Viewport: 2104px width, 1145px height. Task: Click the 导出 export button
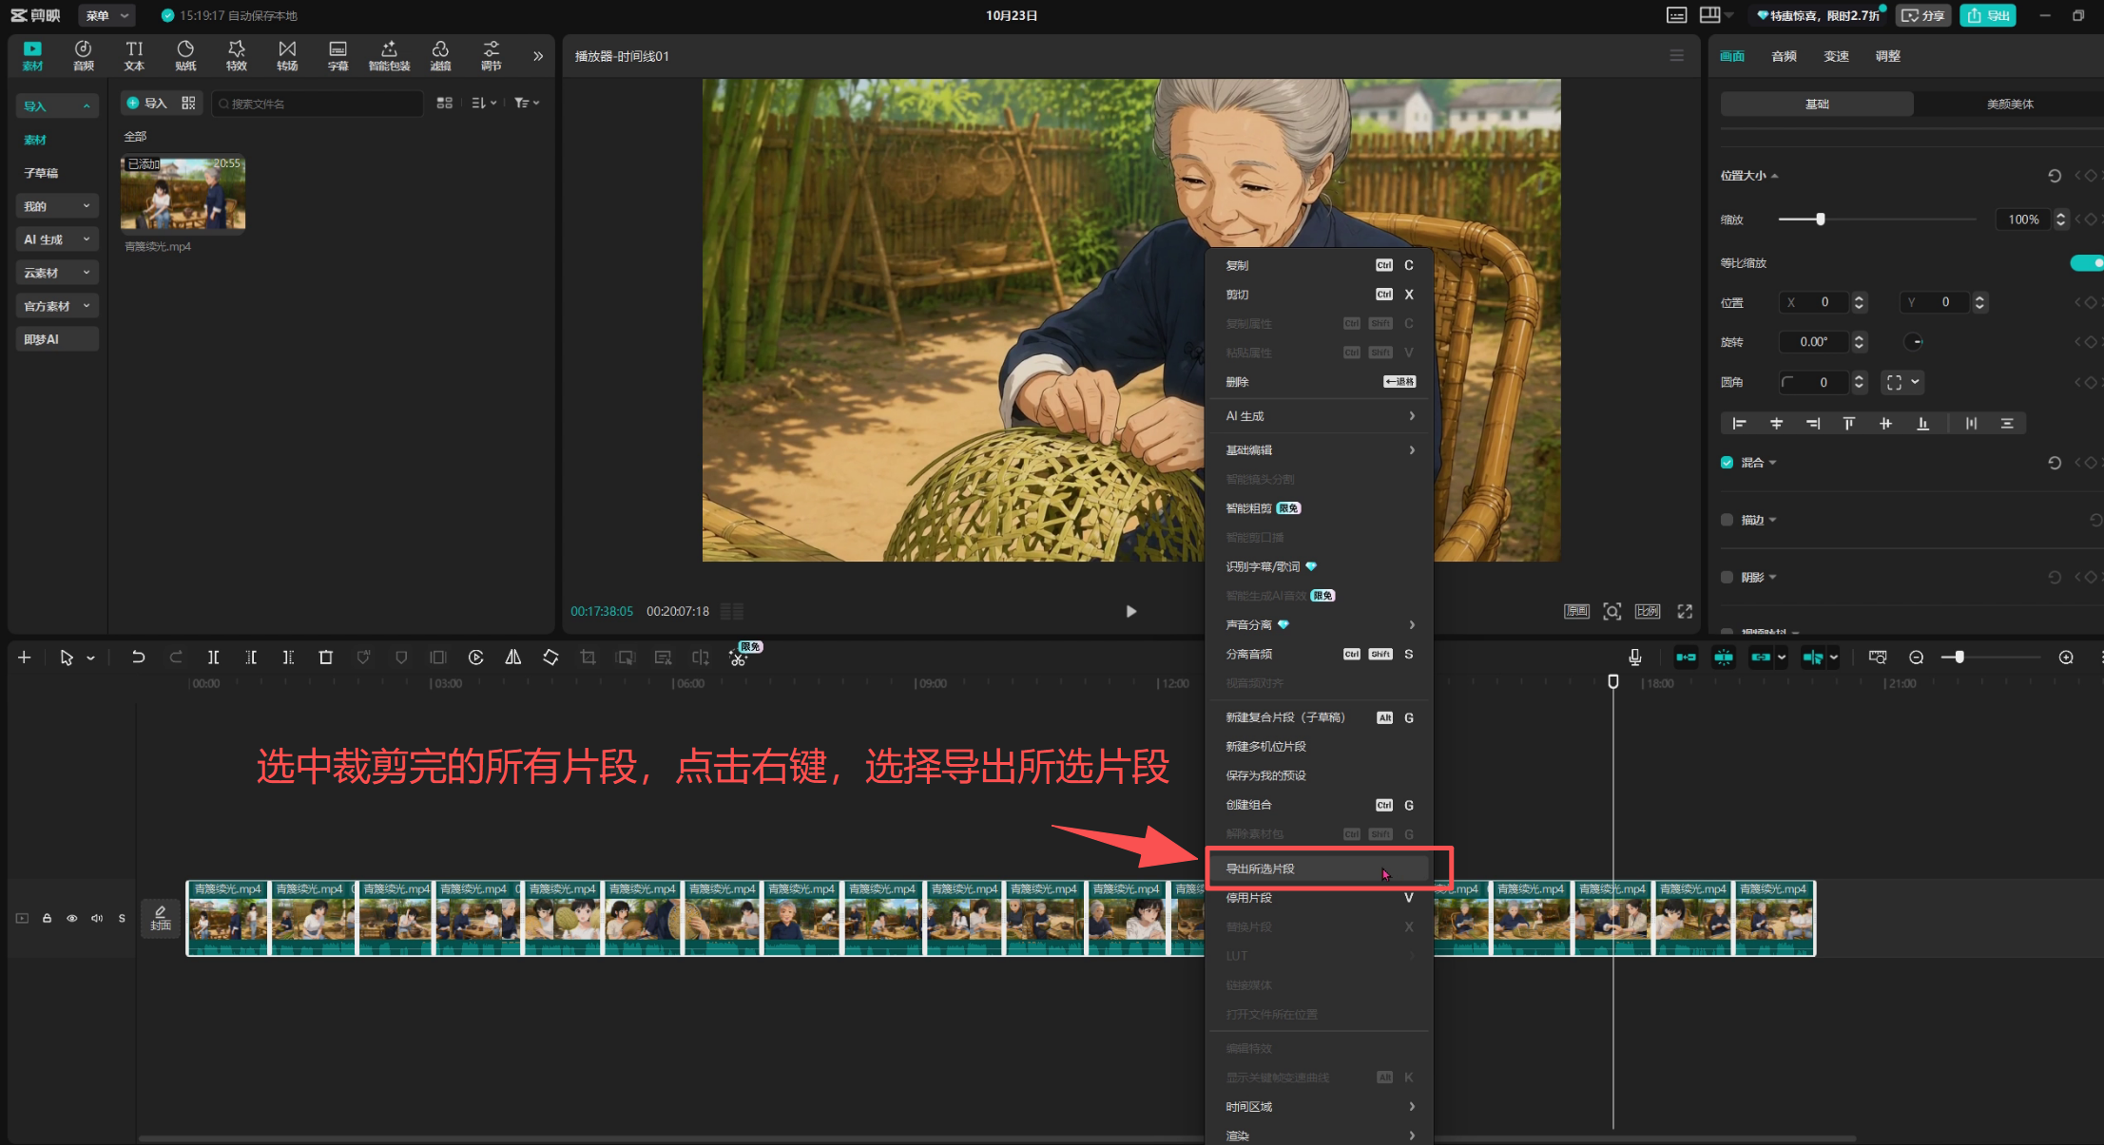coord(1988,15)
